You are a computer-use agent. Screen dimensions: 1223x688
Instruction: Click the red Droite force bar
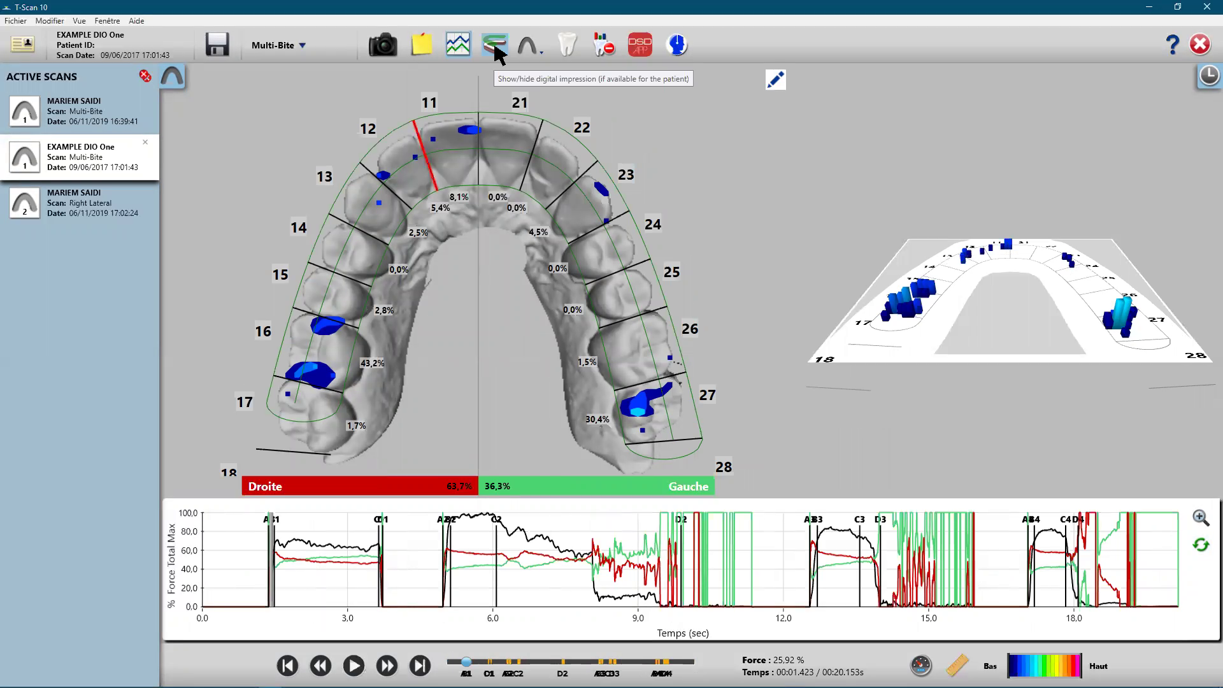click(360, 486)
